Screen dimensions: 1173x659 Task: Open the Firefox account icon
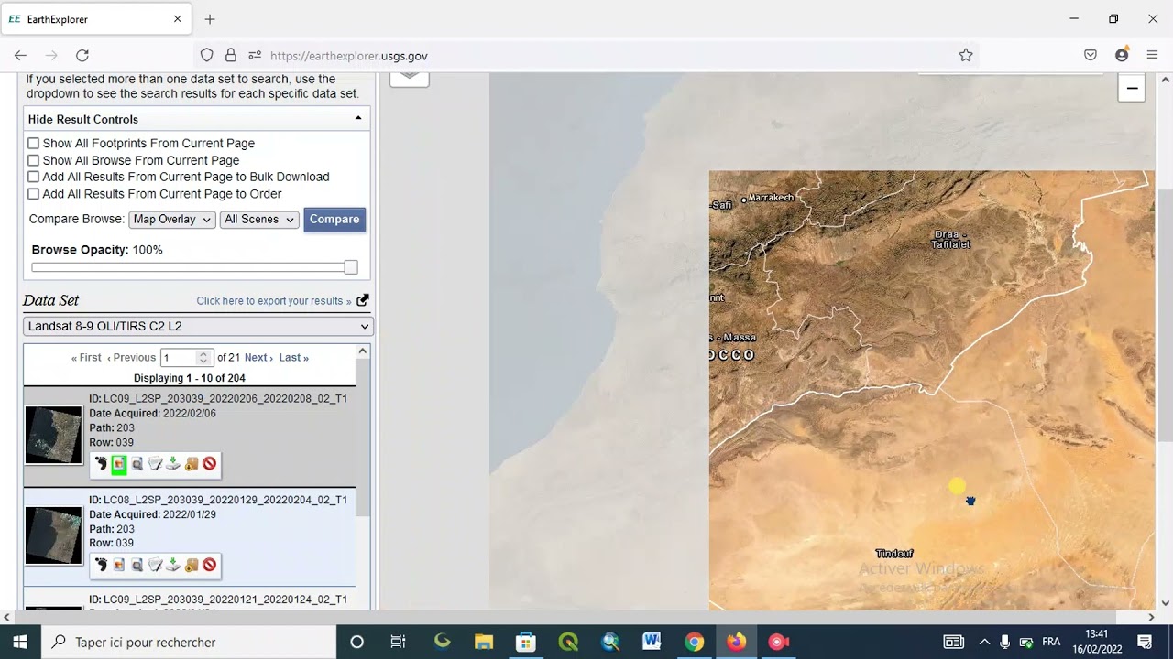point(1122,56)
